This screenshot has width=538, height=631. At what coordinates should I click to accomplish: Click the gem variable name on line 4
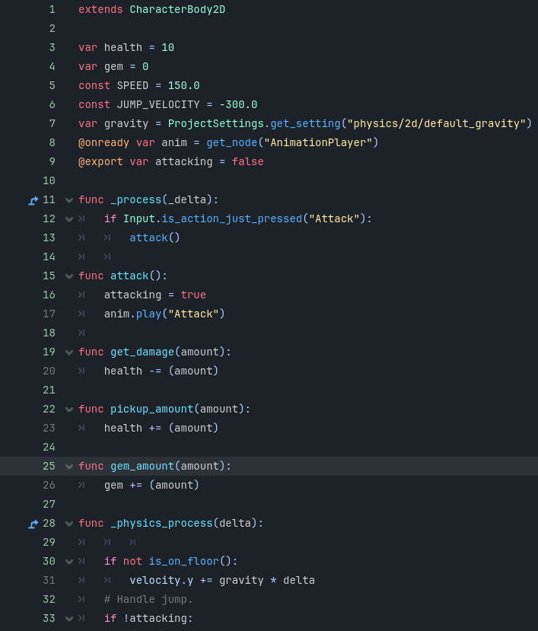point(114,67)
